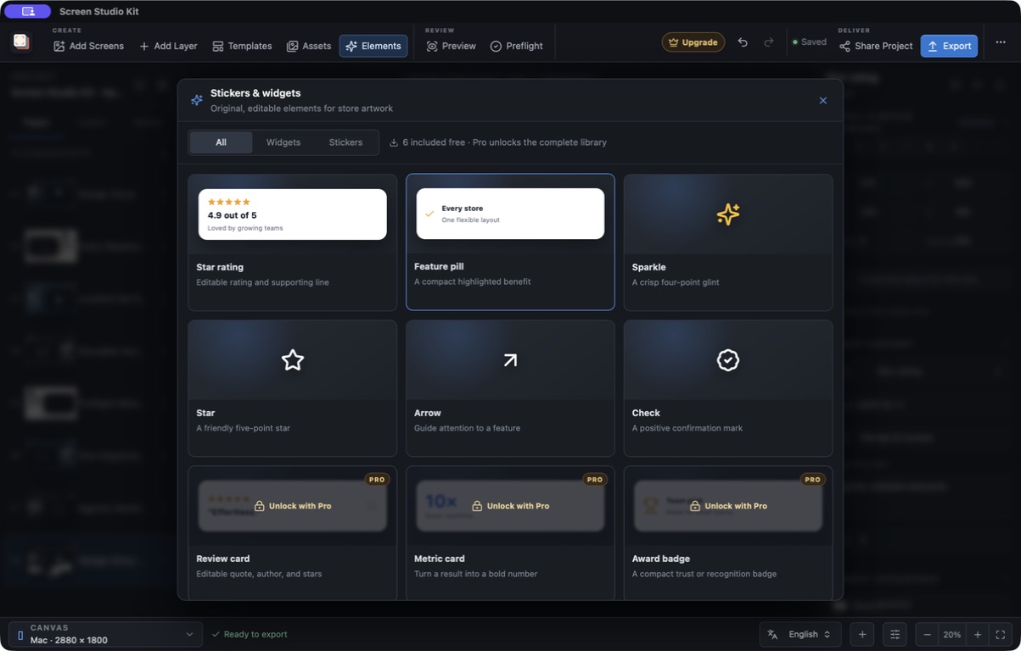Click the 'Every store' pill text

click(x=462, y=209)
